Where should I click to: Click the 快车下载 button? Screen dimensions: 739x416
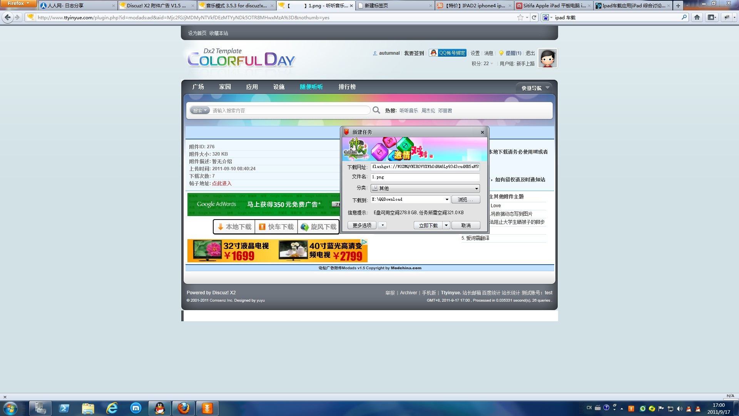[276, 227]
